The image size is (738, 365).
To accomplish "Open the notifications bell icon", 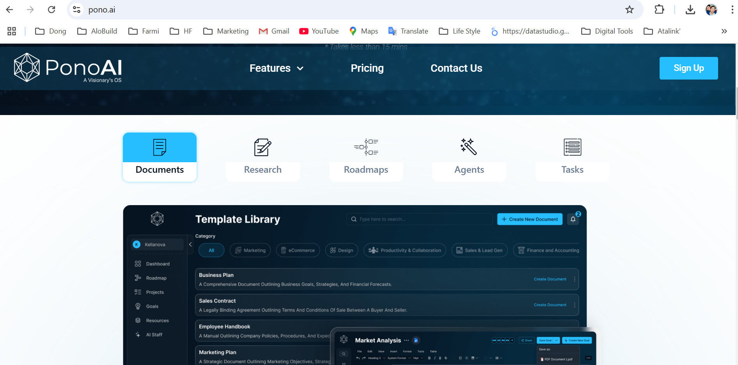I will 573,219.
